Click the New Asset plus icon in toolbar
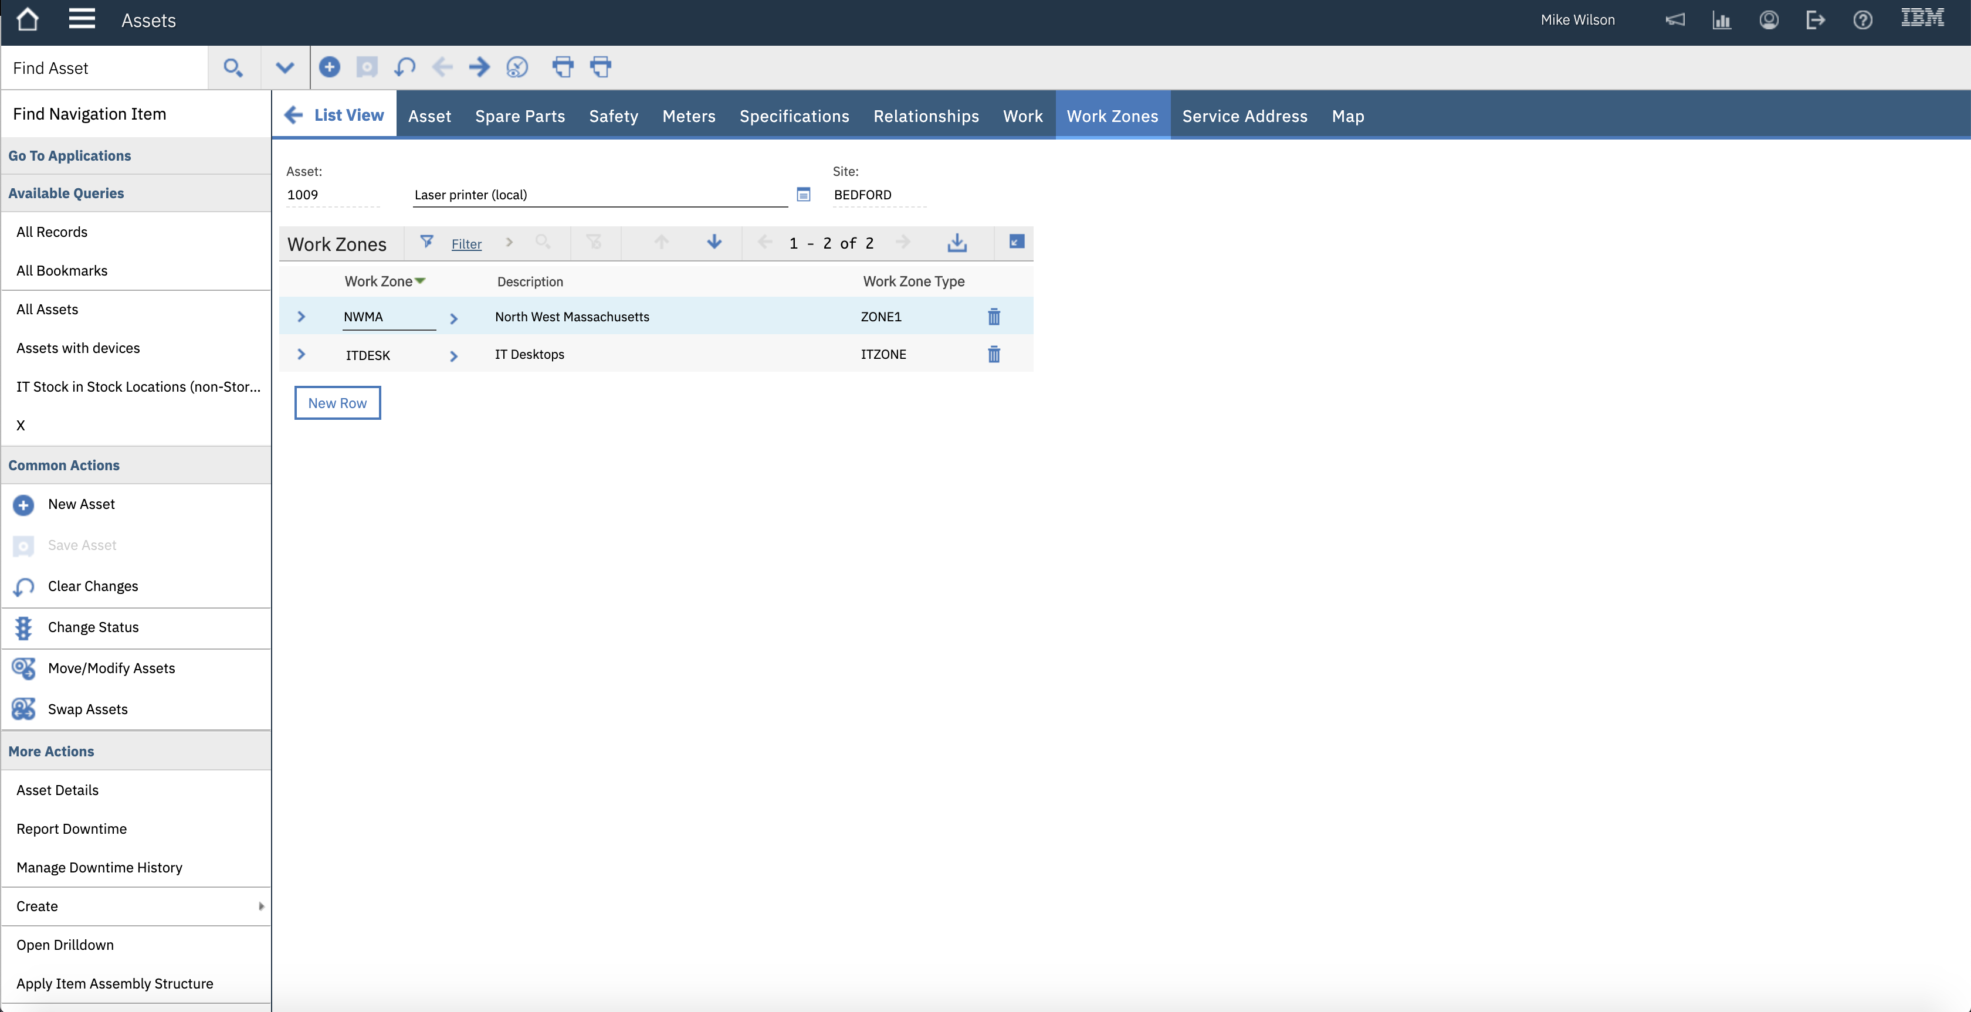The image size is (1971, 1012). coord(329,67)
